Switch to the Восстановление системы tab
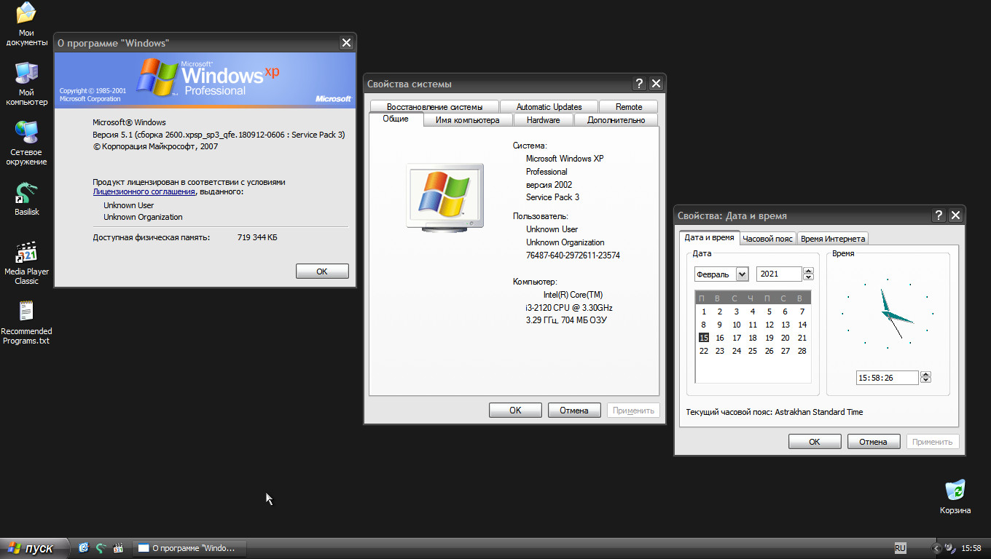Image resolution: width=991 pixels, height=559 pixels. pos(434,106)
